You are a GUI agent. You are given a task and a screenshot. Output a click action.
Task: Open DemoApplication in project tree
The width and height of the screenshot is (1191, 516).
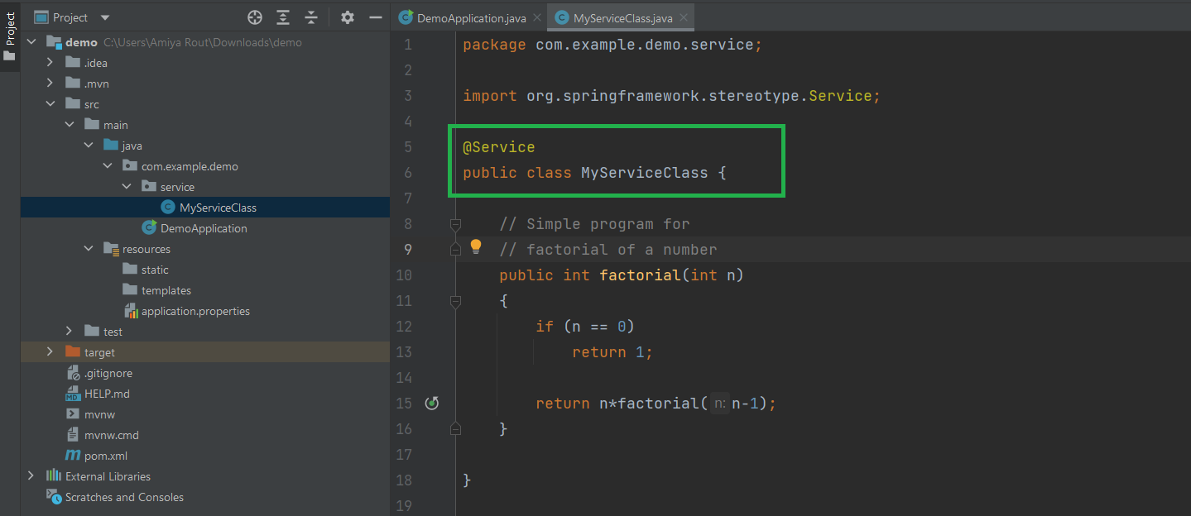[x=204, y=228]
